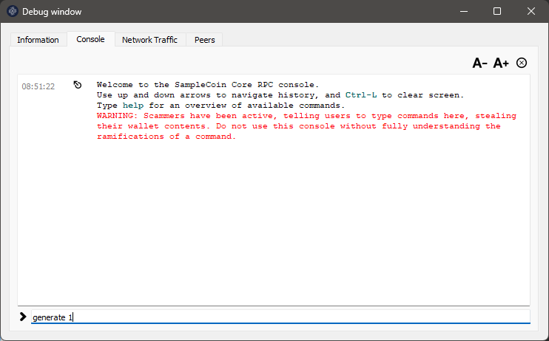Viewport: 549px width, 341px height.
Task: Go to the Peers tab
Action: (x=204, y=40)
